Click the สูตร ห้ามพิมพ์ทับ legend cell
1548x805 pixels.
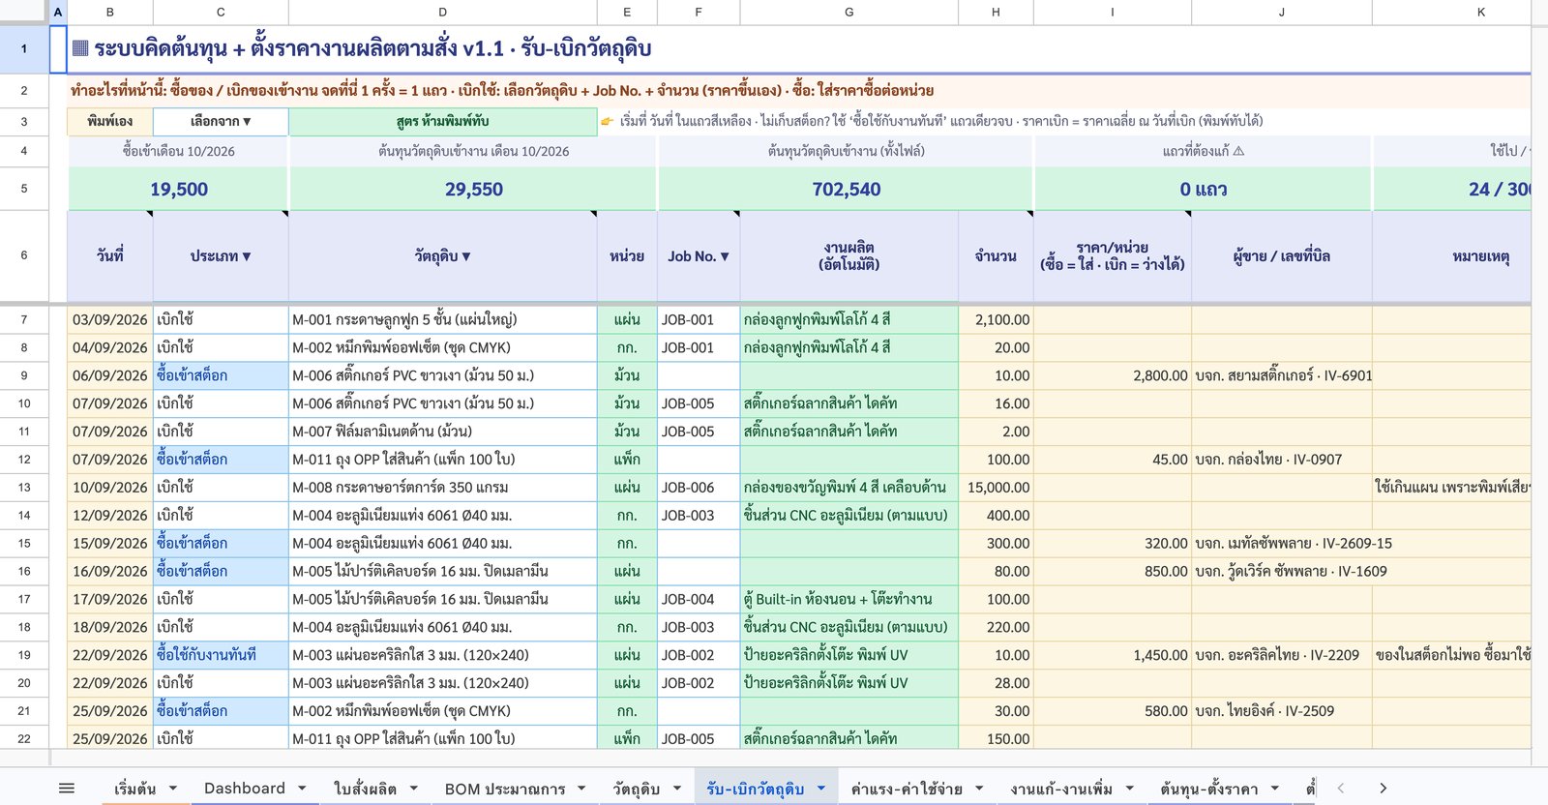click(442, 122)
